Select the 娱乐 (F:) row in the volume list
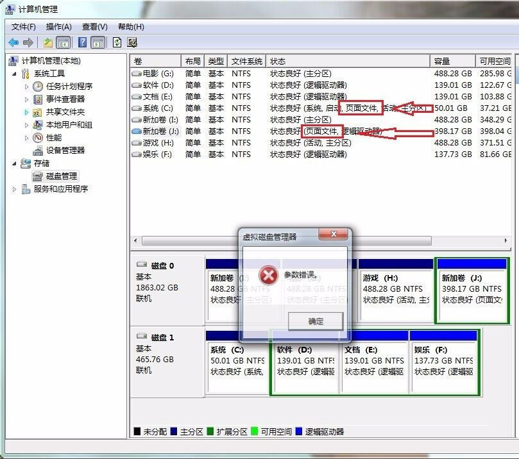This screenshot has width=519, height=459. click(x=321, y=154)
